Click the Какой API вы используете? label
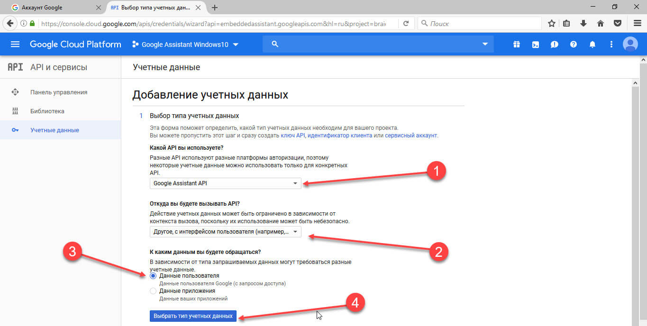The height and width of the screenshot is (326, 647). [x=186, y=147]
